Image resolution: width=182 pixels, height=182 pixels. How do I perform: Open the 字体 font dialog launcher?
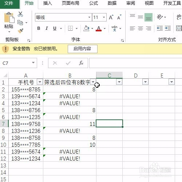122,40
